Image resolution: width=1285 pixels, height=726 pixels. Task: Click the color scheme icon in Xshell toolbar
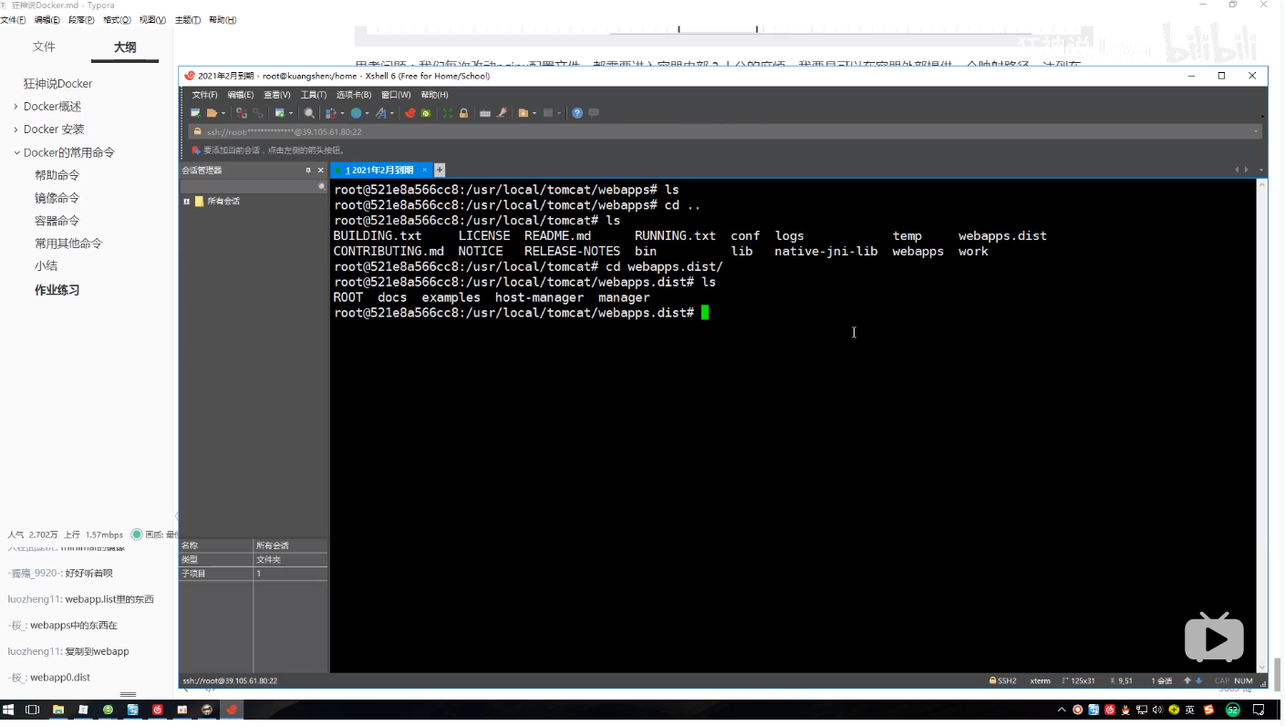[x=331, y=113]
